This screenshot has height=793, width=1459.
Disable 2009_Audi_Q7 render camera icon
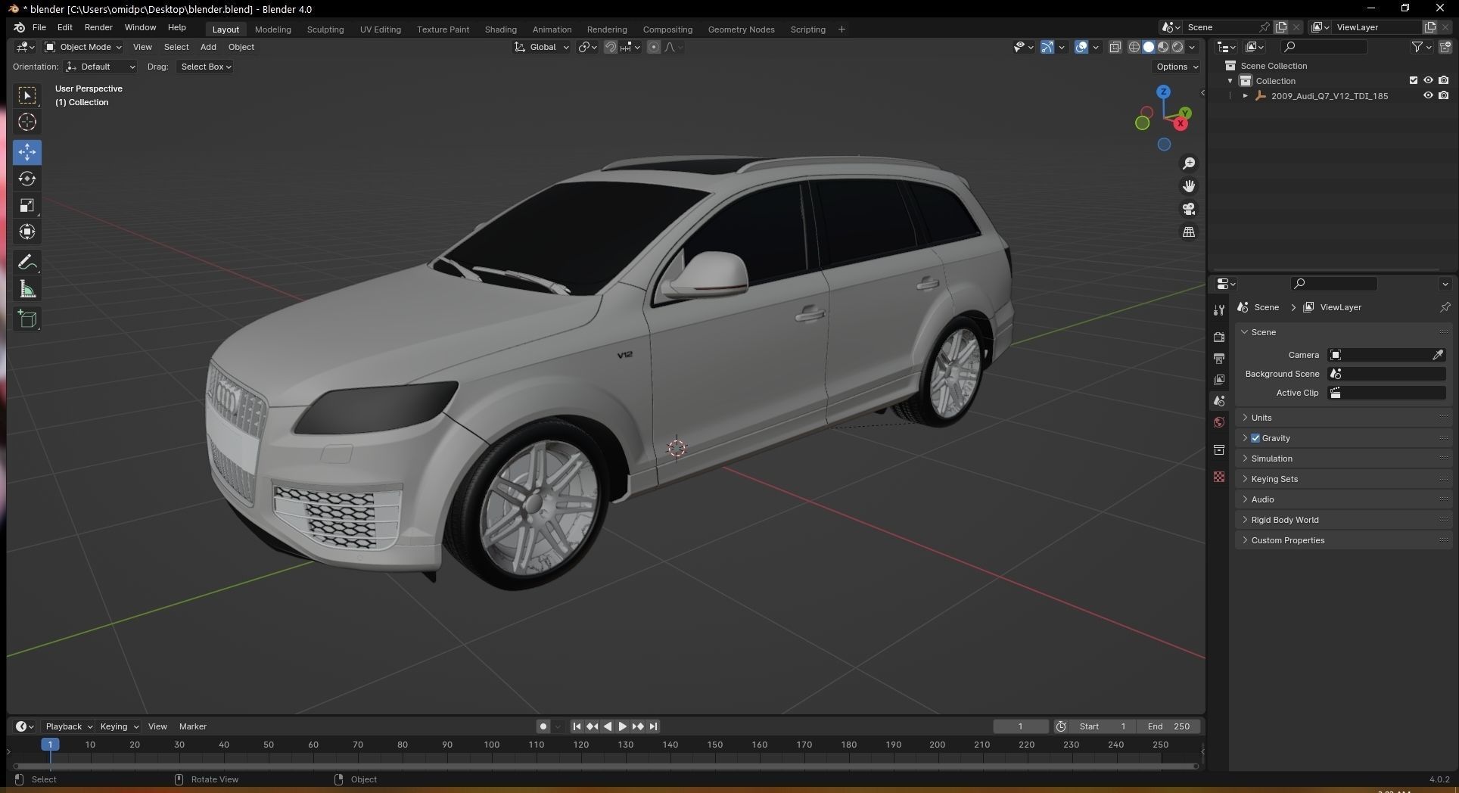click(x=1444, y=95)
